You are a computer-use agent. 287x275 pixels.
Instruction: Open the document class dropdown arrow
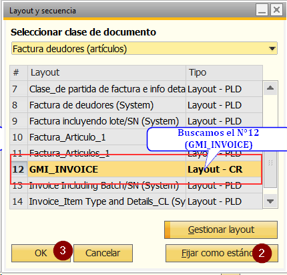272,49
